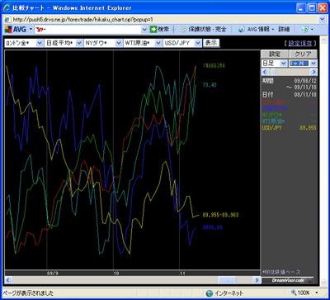Click the AVG logo icon in toolbar
Viewport: 330px width, 300px height.
tap(8, 29)
